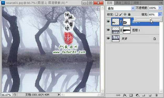
Task: Click the source01.jpg title bar text
Action: click(x=37, y=3)
